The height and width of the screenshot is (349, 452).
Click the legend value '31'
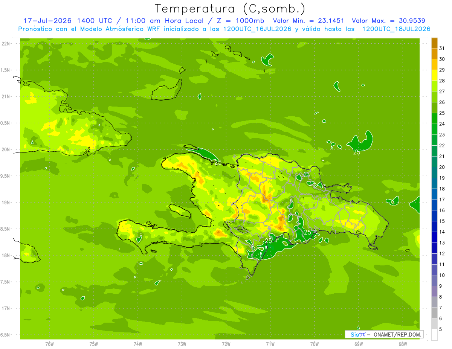click(x=442, y=48)
